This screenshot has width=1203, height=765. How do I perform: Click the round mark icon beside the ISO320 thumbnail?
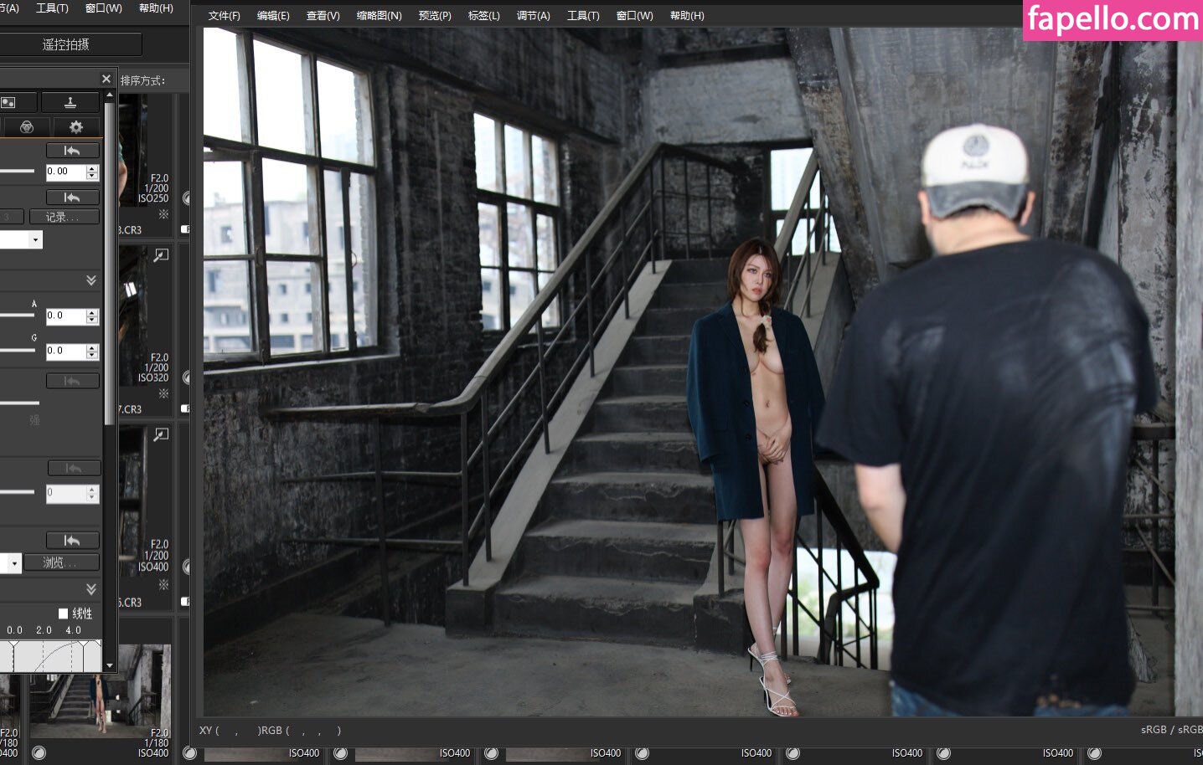pos(186,377)
